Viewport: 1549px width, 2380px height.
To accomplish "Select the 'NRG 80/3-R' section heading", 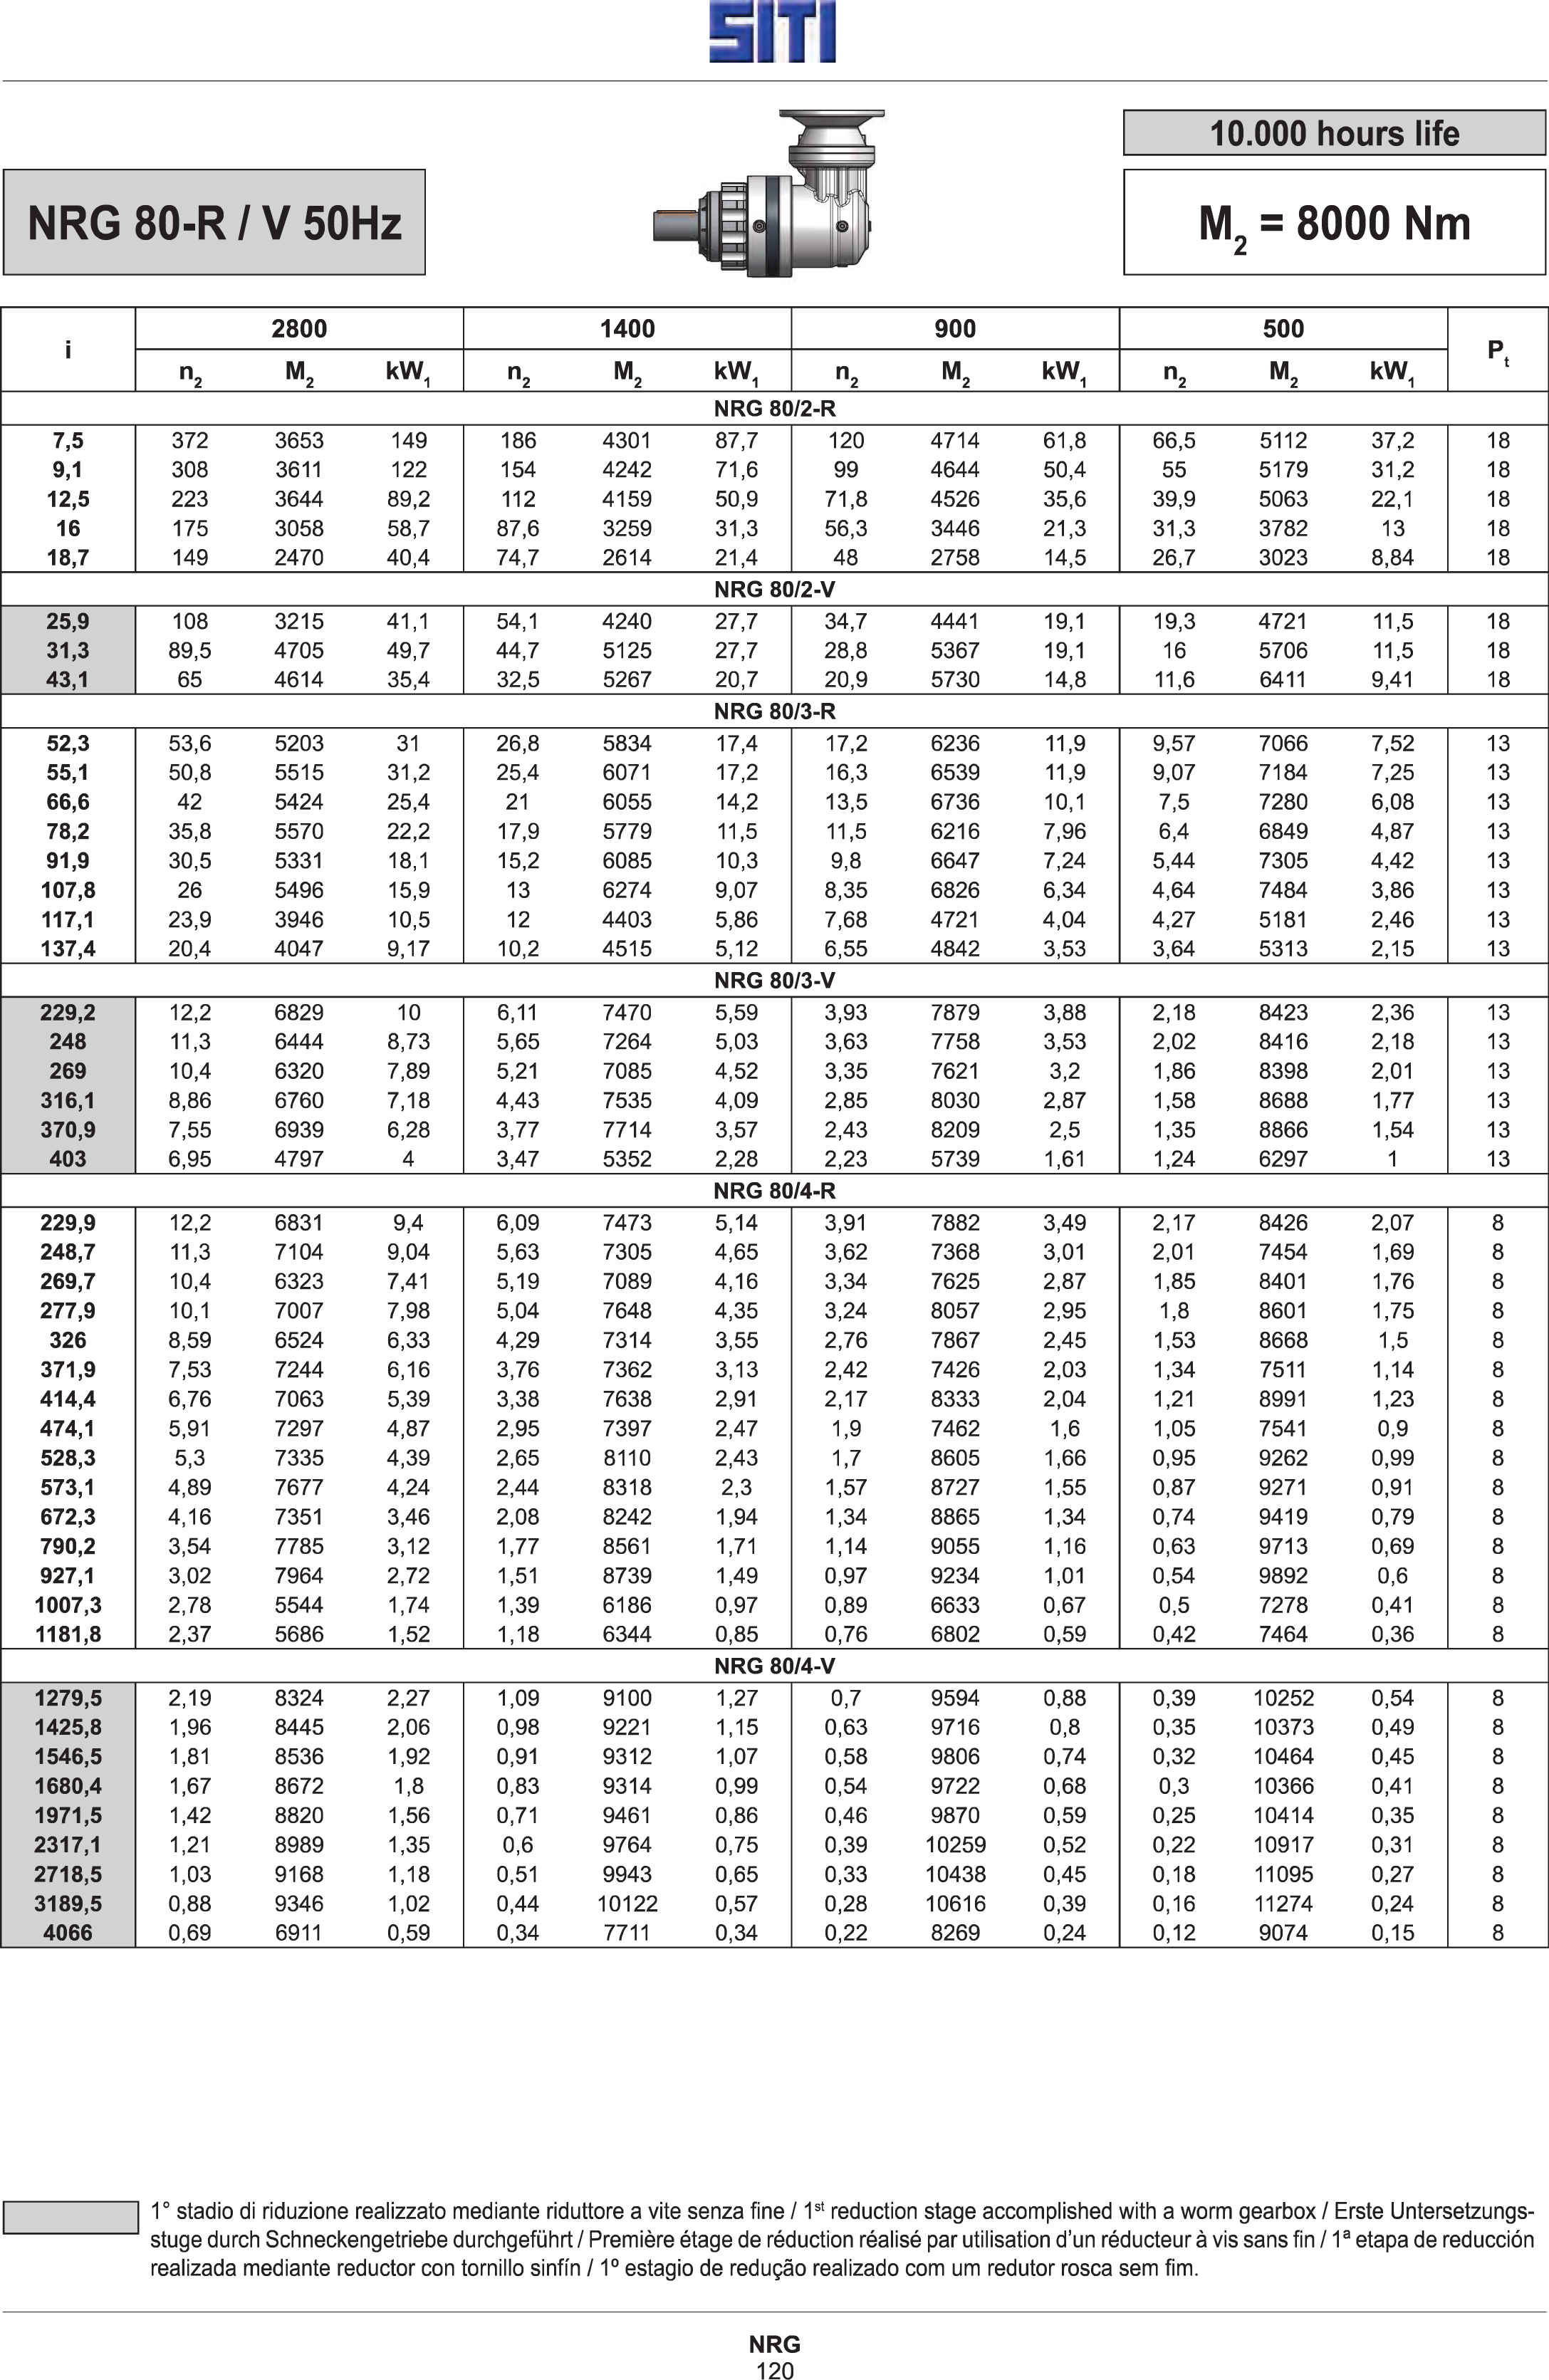I will (x=774, y=711).
